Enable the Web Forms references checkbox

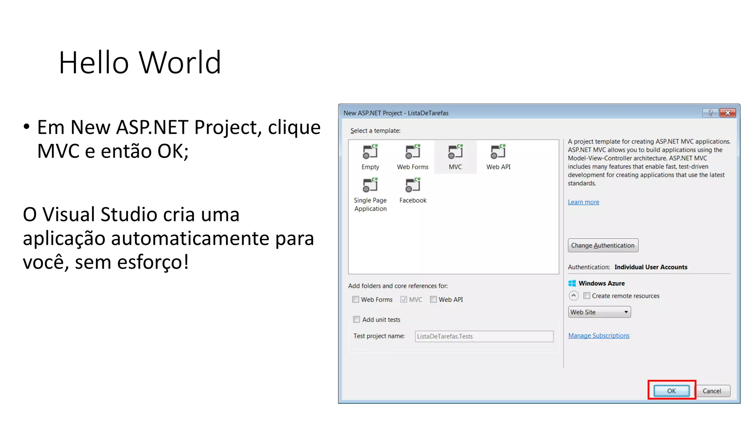(x=356, y=299)
